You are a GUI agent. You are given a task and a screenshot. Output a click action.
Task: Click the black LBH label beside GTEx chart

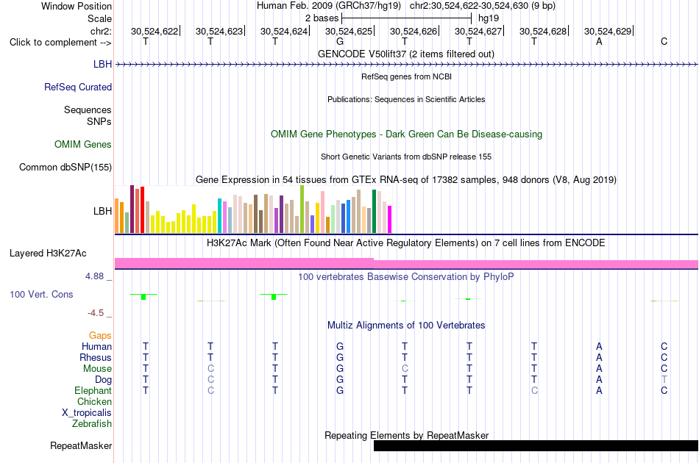102,211
